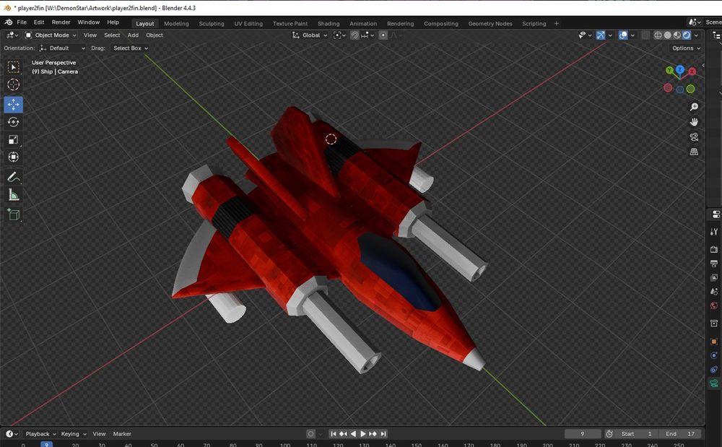Switch to the UV Editing workspace tab
Viewport: 722px width, 447px height.
coord(248,24)
